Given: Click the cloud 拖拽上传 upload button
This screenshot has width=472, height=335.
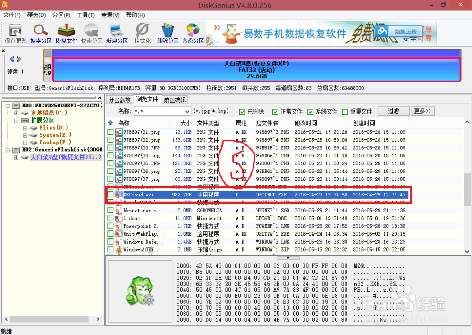Looking at the screenshot, I should 398,31.
